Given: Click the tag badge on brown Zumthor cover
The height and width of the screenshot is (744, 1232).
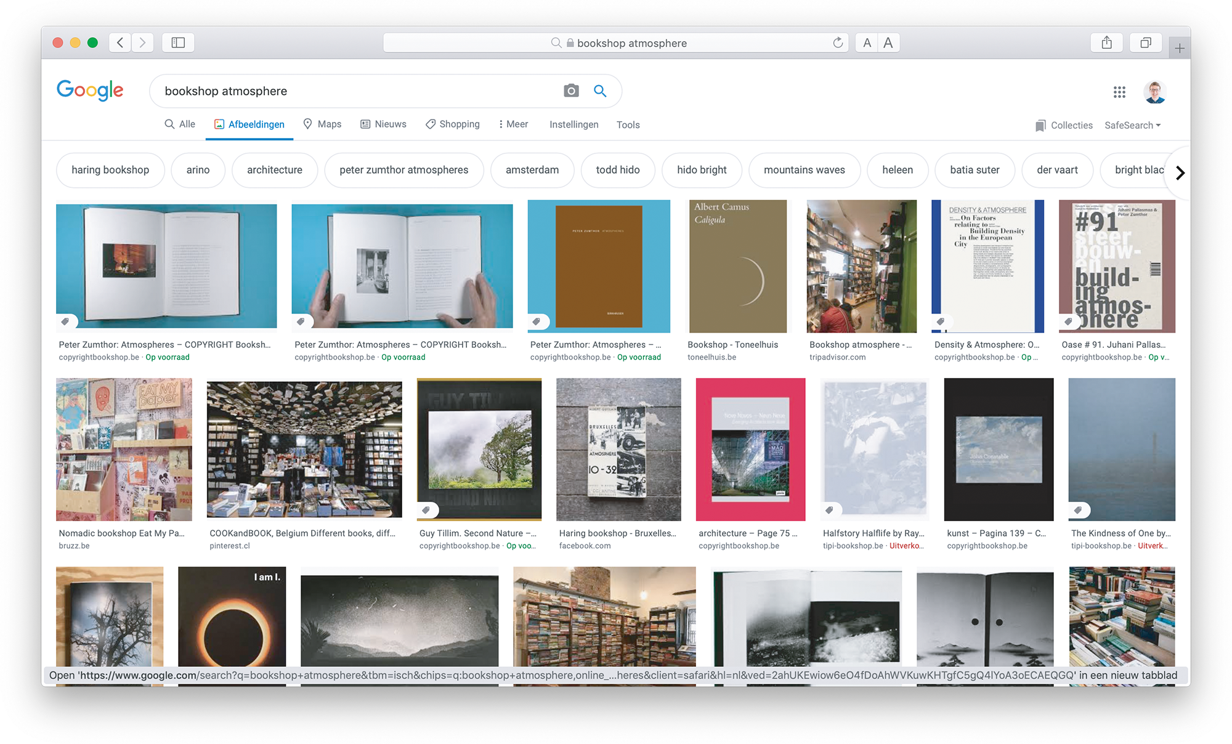Looking at the screenshot, I should [537, 321].
